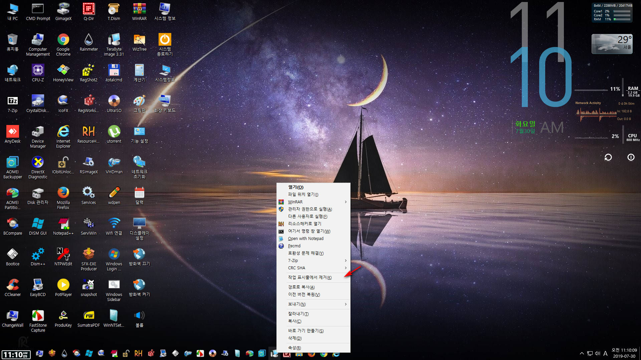Click the Rainmeter water-drop taskbar icon
The height and width of the screenshot is (360, 641).
(64, 353)
